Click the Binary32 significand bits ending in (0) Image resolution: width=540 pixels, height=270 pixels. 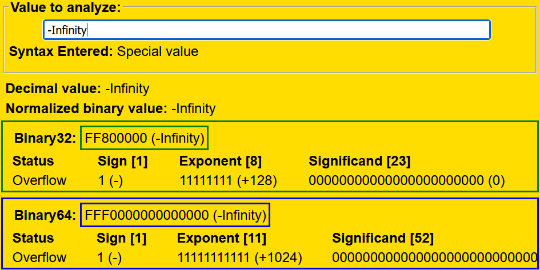point(406,180)
